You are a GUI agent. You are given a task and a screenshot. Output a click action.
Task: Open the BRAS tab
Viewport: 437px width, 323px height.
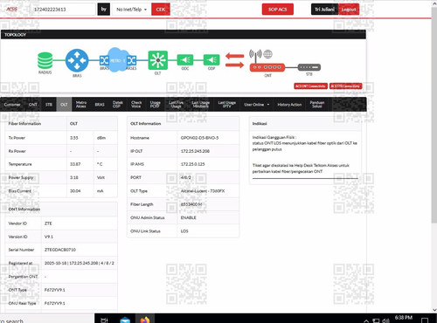pos(100,105)
